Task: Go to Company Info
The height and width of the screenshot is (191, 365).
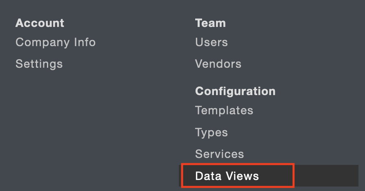Action: click(x=56, y=42)
